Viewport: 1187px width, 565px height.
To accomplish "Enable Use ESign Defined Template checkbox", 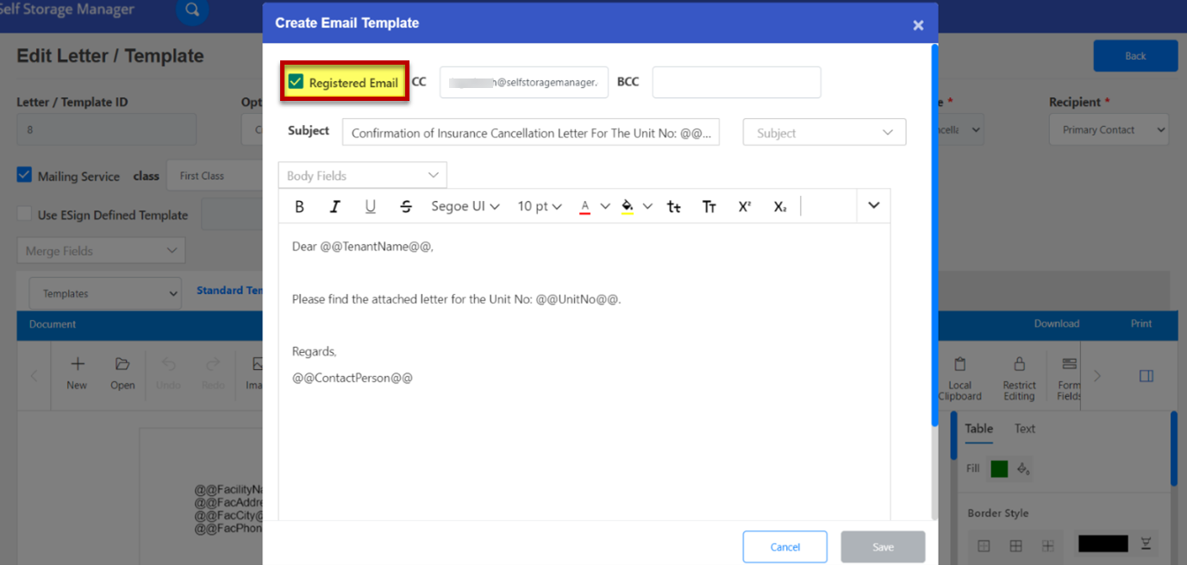I will [25, 215].
